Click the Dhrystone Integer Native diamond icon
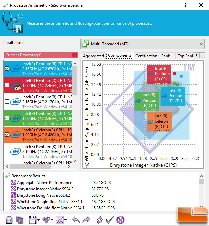Screen dimensions: 209x226 click(x=14, y=189)
